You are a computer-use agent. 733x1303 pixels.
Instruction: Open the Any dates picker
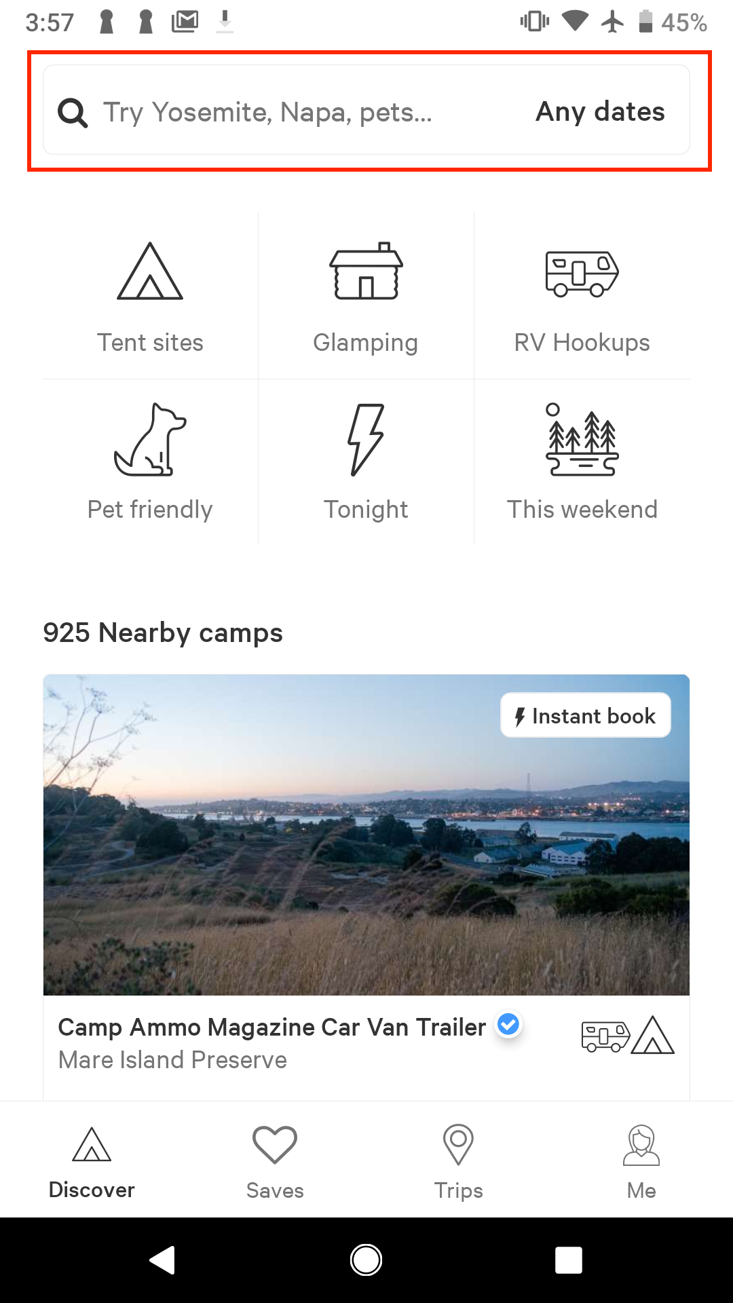[600, 111]
